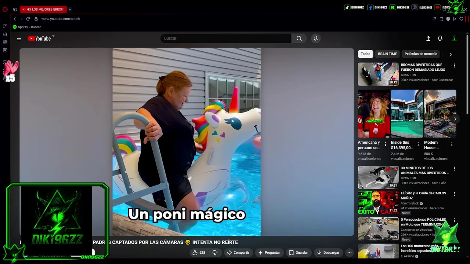This screenshot has height=264, width=470.
Task: Open Cazadores de Velocidad channel link
Action: 416,230
